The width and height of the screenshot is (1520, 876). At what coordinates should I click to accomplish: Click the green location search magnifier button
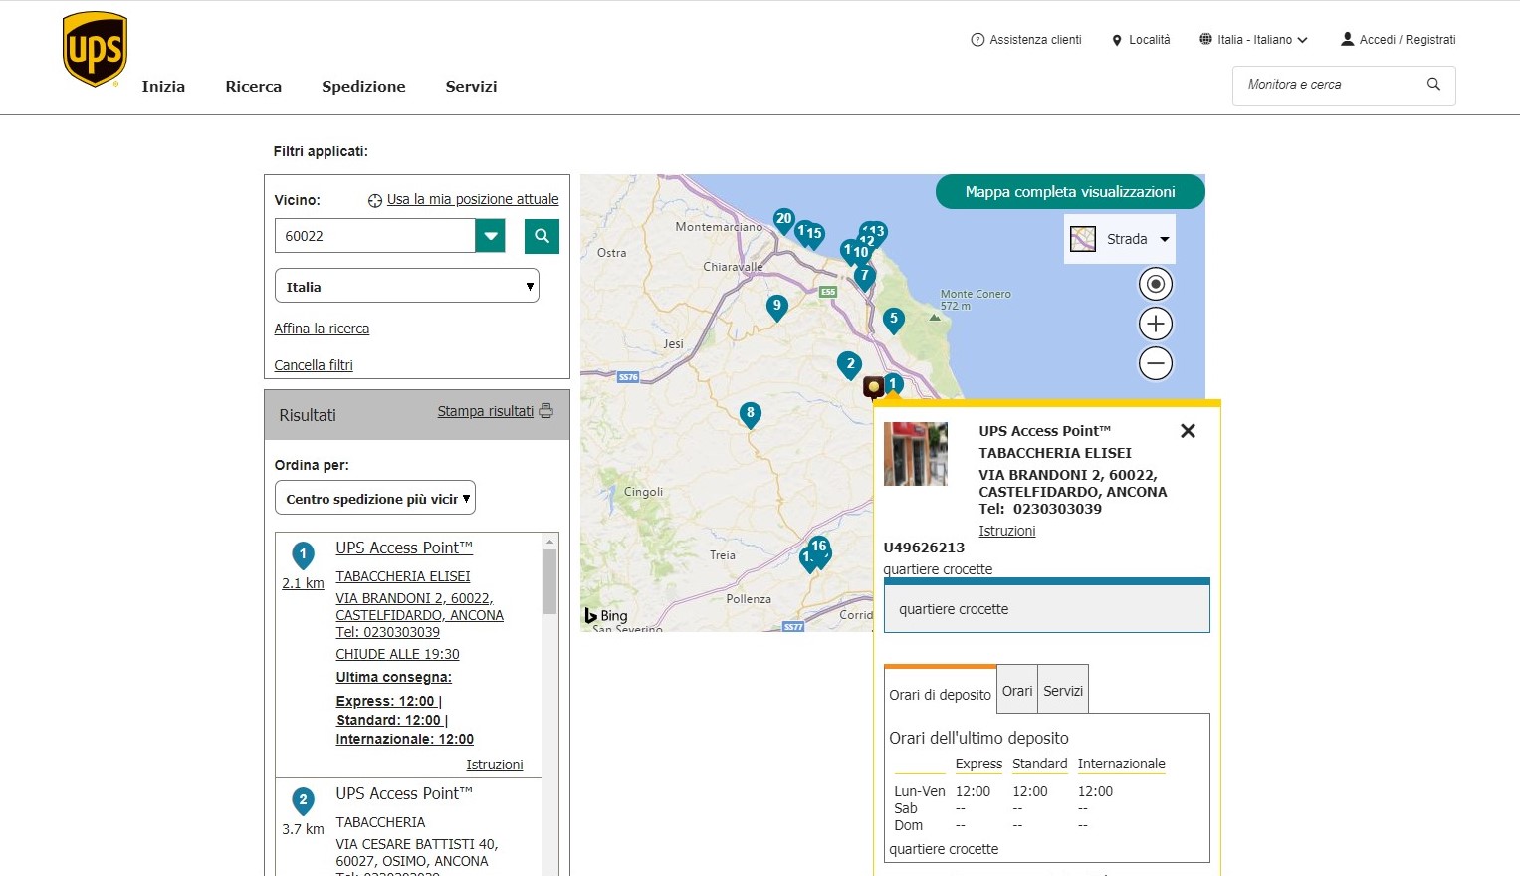tap(542, 236)
